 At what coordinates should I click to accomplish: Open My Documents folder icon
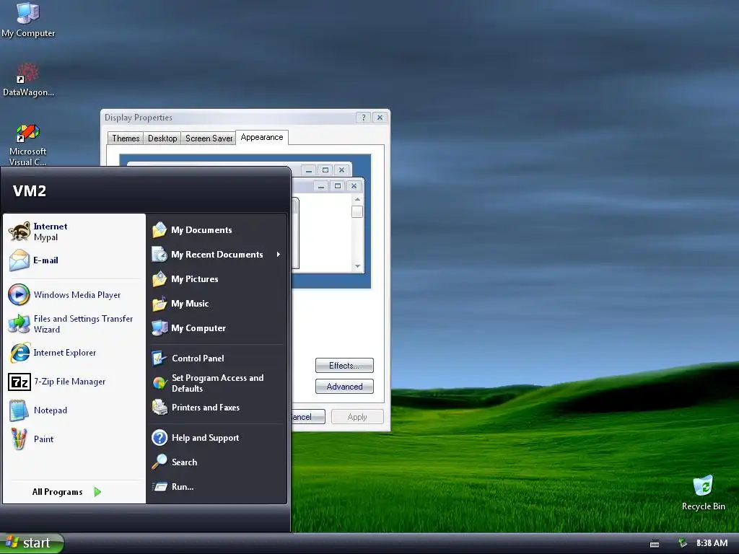(x=159, y=230)
